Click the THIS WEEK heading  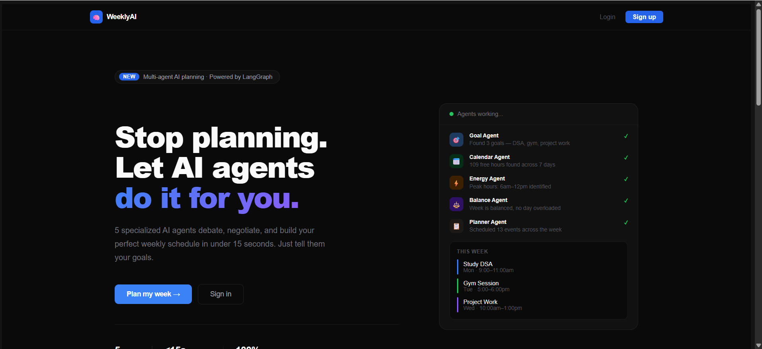click(x=472, y=251)
